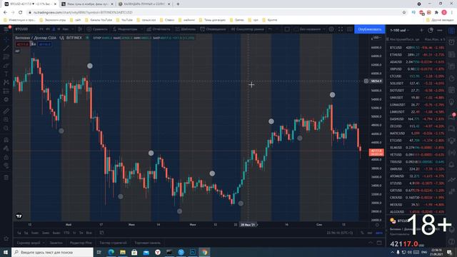Select LTCUSD row in watchlist

pos(416,76)
